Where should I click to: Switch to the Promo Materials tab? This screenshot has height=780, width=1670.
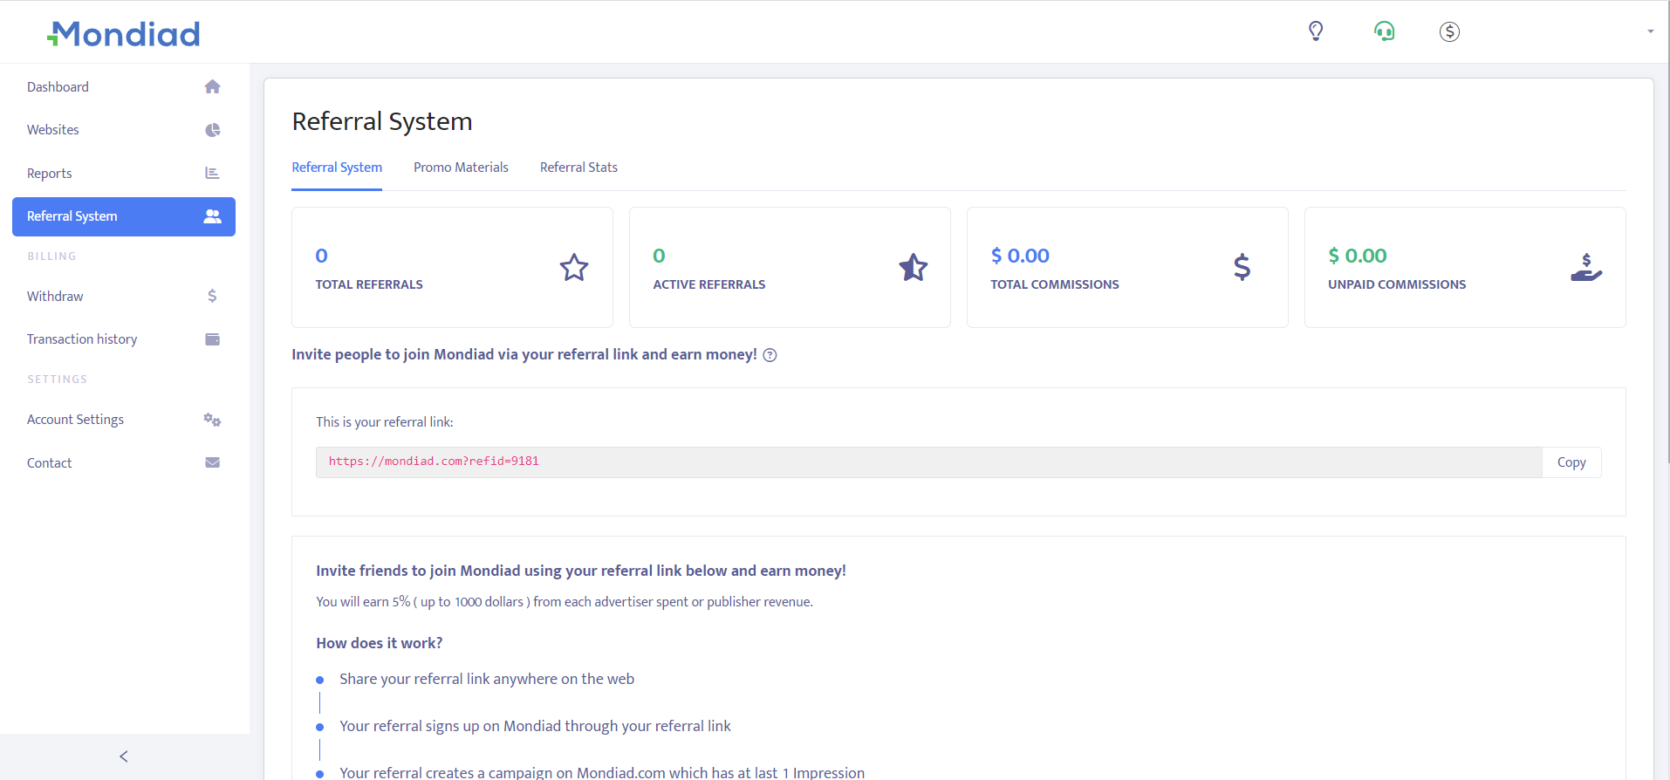pyautogui.click(x=461, y=168)
